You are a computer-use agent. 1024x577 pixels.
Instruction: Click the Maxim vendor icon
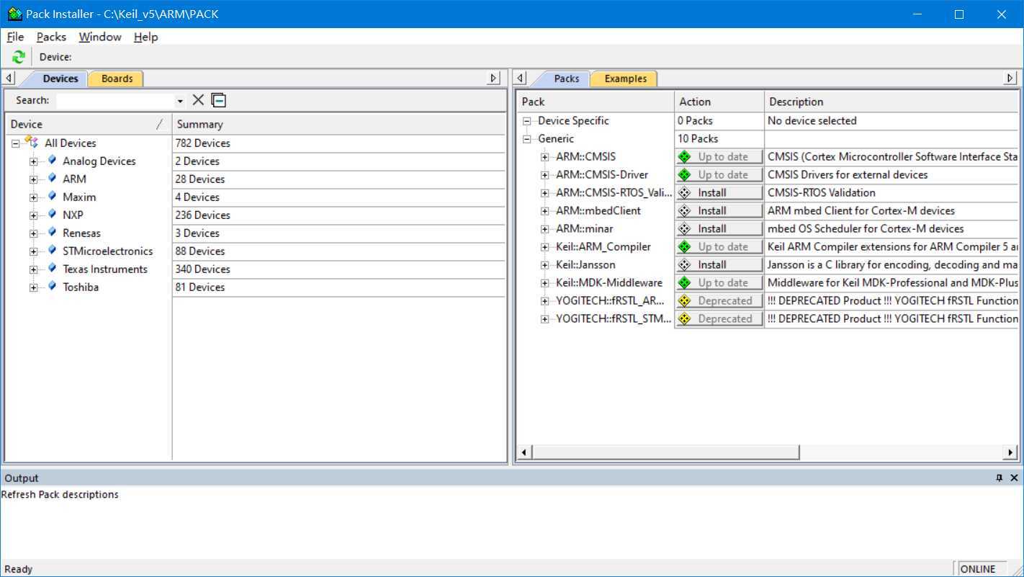point(52,197)
